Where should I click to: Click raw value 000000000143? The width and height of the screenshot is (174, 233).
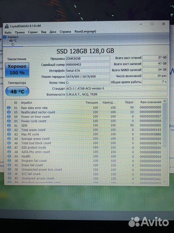(150, 130)
